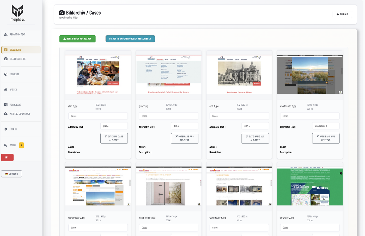Click the alt text field containing glsh 2

(x=185, y=126)
